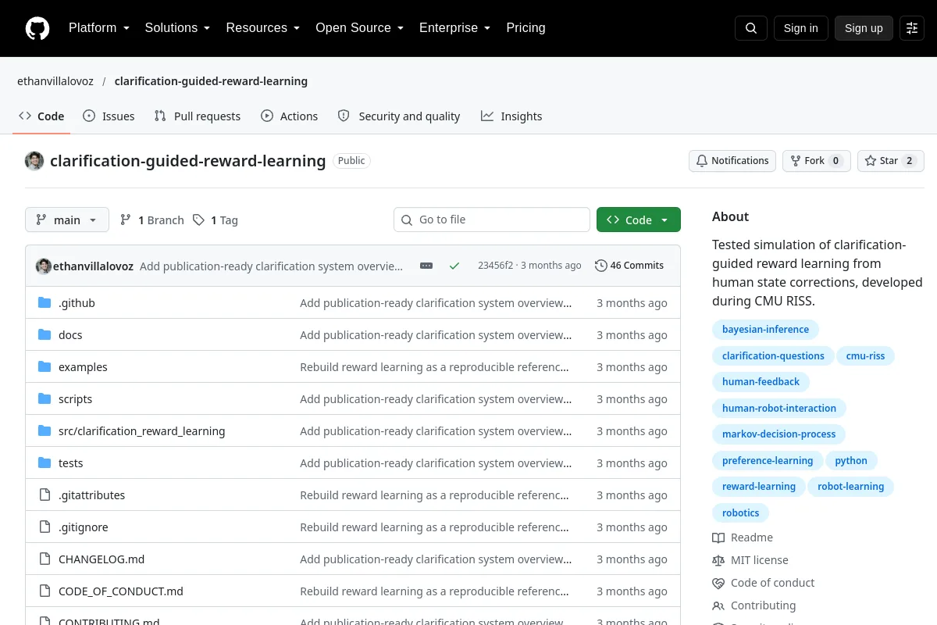Focus the Go to file field
The height and width of the screenshot is (625, 937).
click(x=492, y=220)
